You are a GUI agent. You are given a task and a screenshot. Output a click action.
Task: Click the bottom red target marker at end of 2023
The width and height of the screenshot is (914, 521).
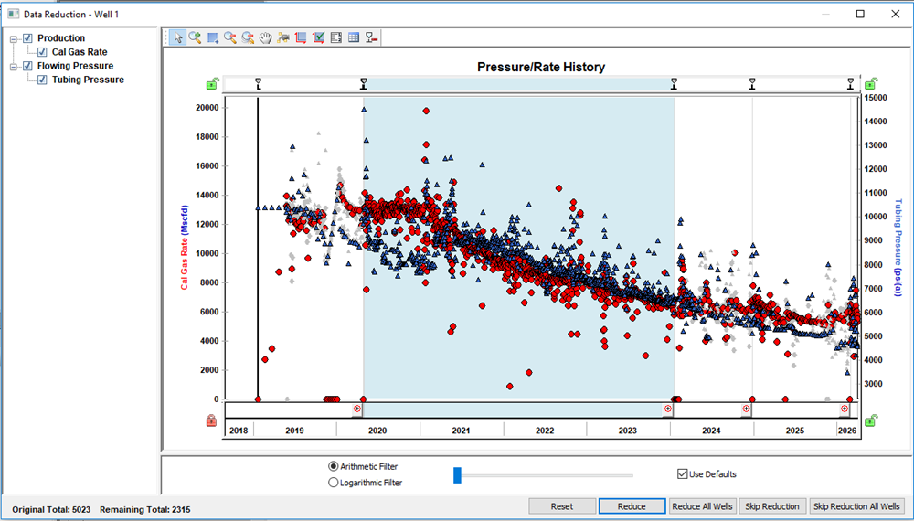(x=668, y=409)
